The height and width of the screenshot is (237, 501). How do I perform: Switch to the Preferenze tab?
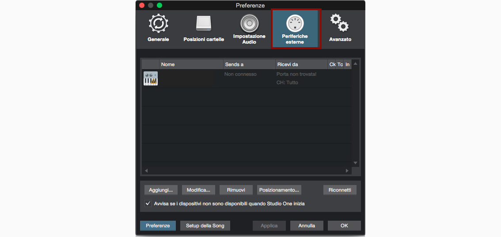[x=158, y=226]
